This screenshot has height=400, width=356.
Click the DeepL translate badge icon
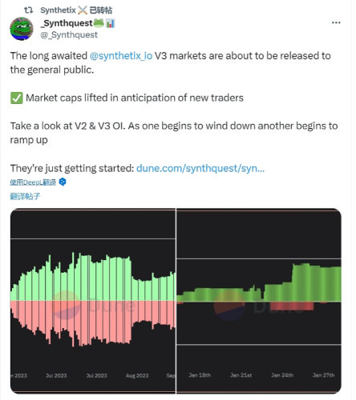coord(63,182)
